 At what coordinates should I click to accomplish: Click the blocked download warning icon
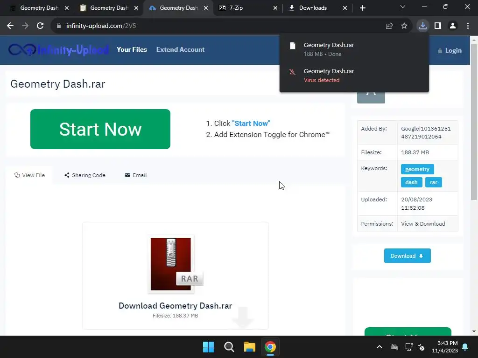pos(293,72)
